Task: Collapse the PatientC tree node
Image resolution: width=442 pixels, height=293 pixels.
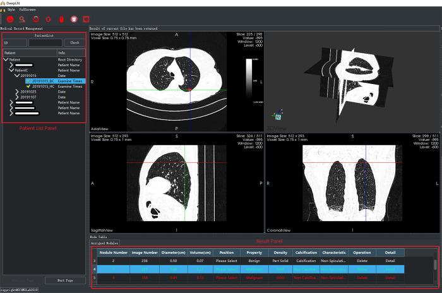Action: pyautogui.click(x=12, y=70)
